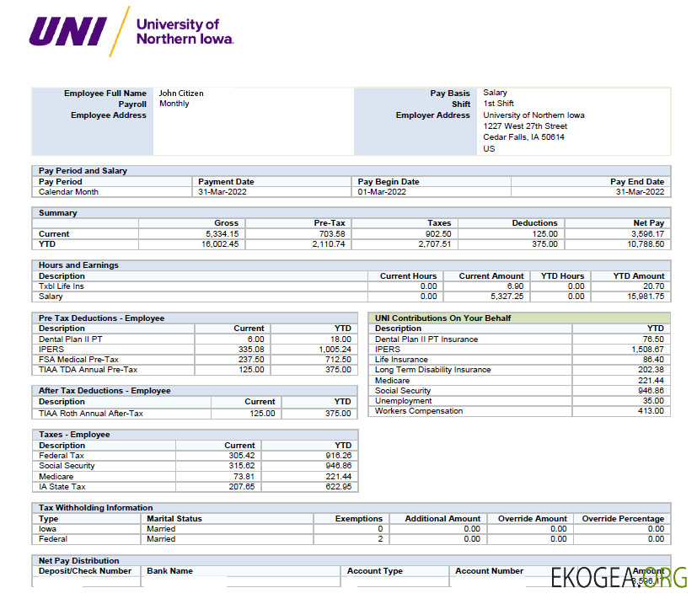Click the Account Type column header
This screenshot has width=697, height=604.
[x=375, y=571]
